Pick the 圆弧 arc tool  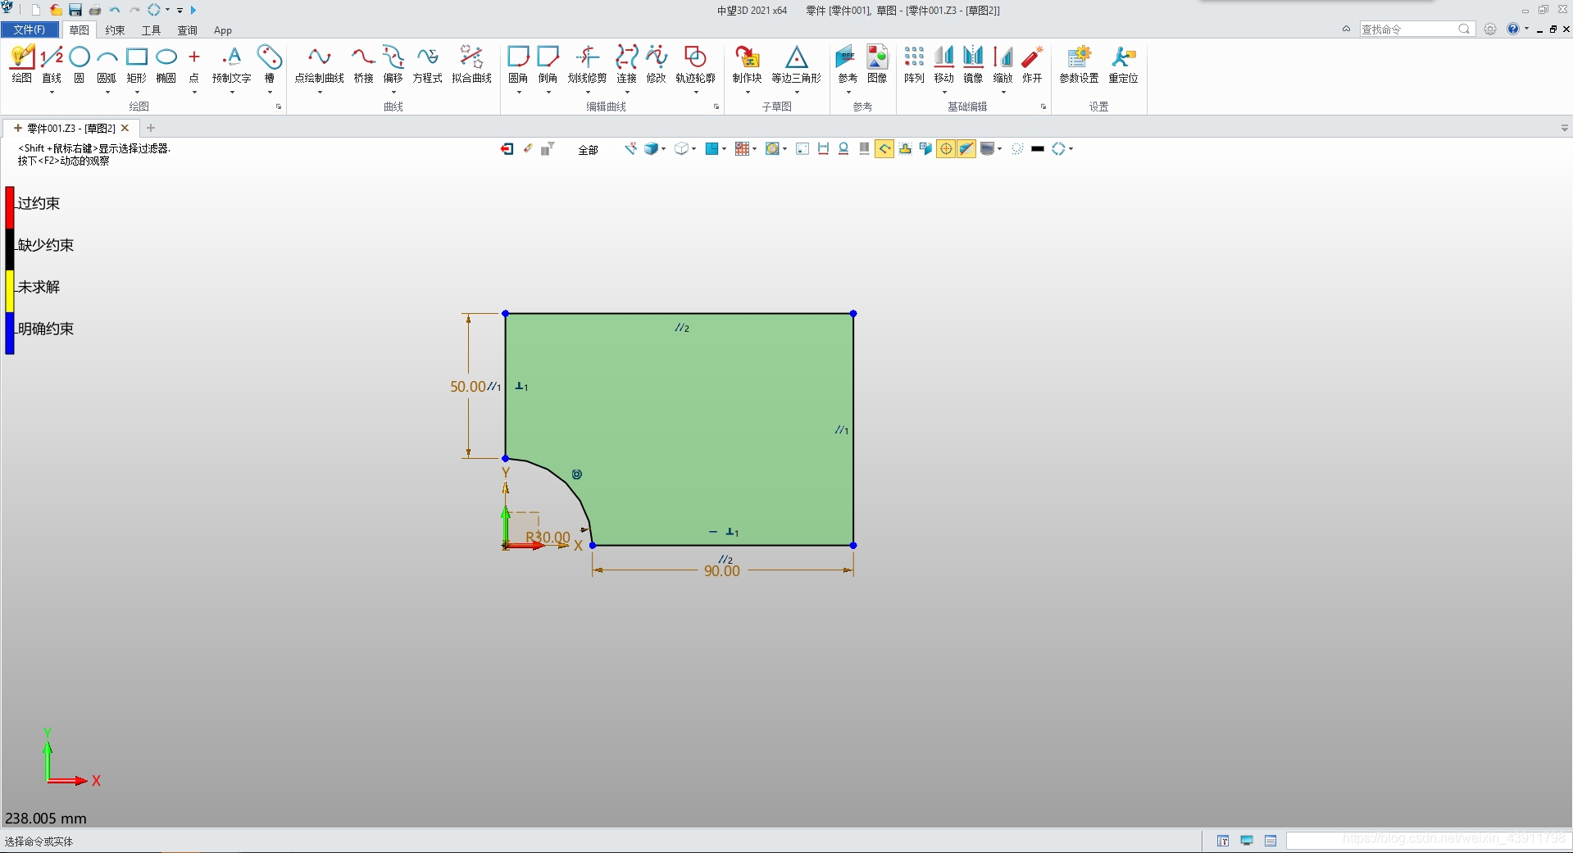(x=107, y=64)
